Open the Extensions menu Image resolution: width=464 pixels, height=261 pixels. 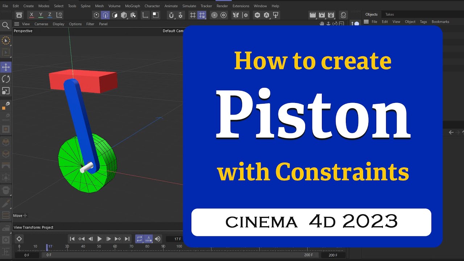pyautogui.click(x=241, y=6)
